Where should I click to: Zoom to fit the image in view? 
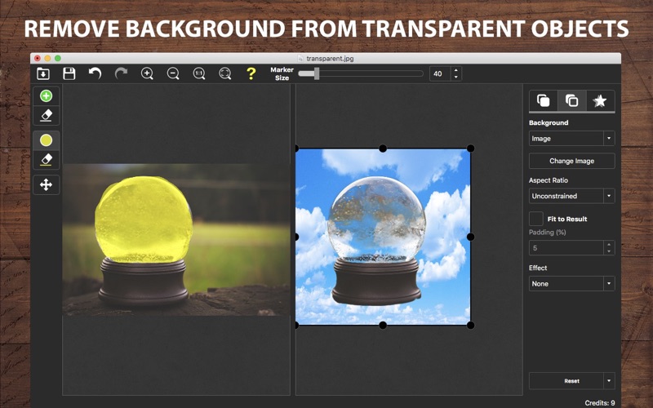pyautogui.click(x=225, y=73)
